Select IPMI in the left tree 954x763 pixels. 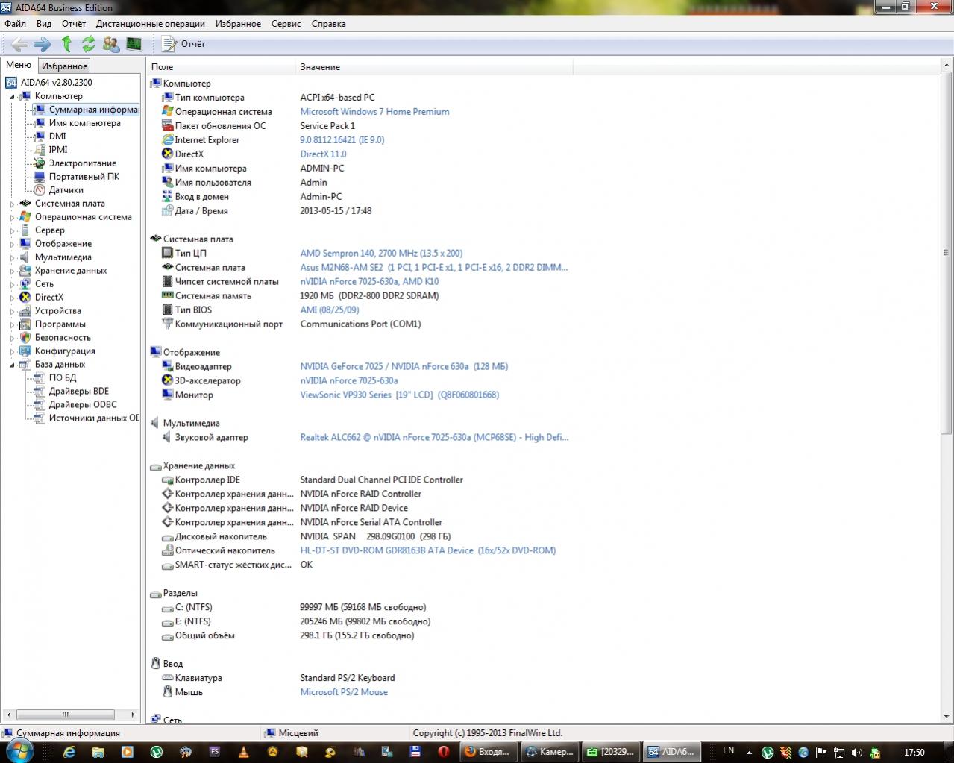point(51,150)
